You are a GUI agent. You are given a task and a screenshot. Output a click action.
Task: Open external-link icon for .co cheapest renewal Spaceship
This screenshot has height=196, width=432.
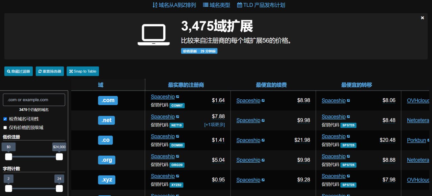tap(263, 140)
